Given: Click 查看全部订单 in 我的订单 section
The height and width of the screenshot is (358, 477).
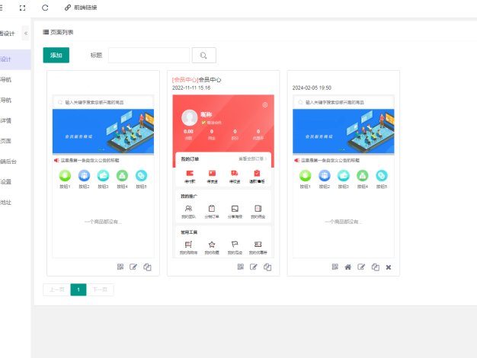Looking at the screenshot, I should pos(252,158).
